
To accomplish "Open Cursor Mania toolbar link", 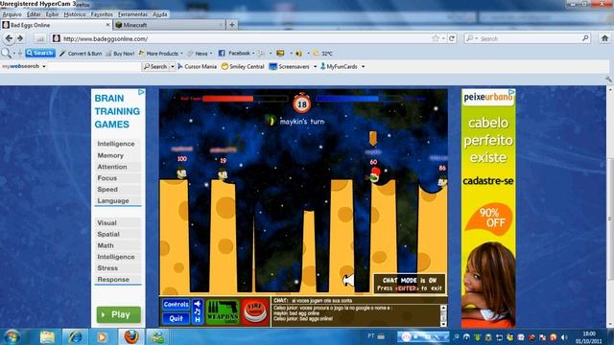I will pos(197,66).
